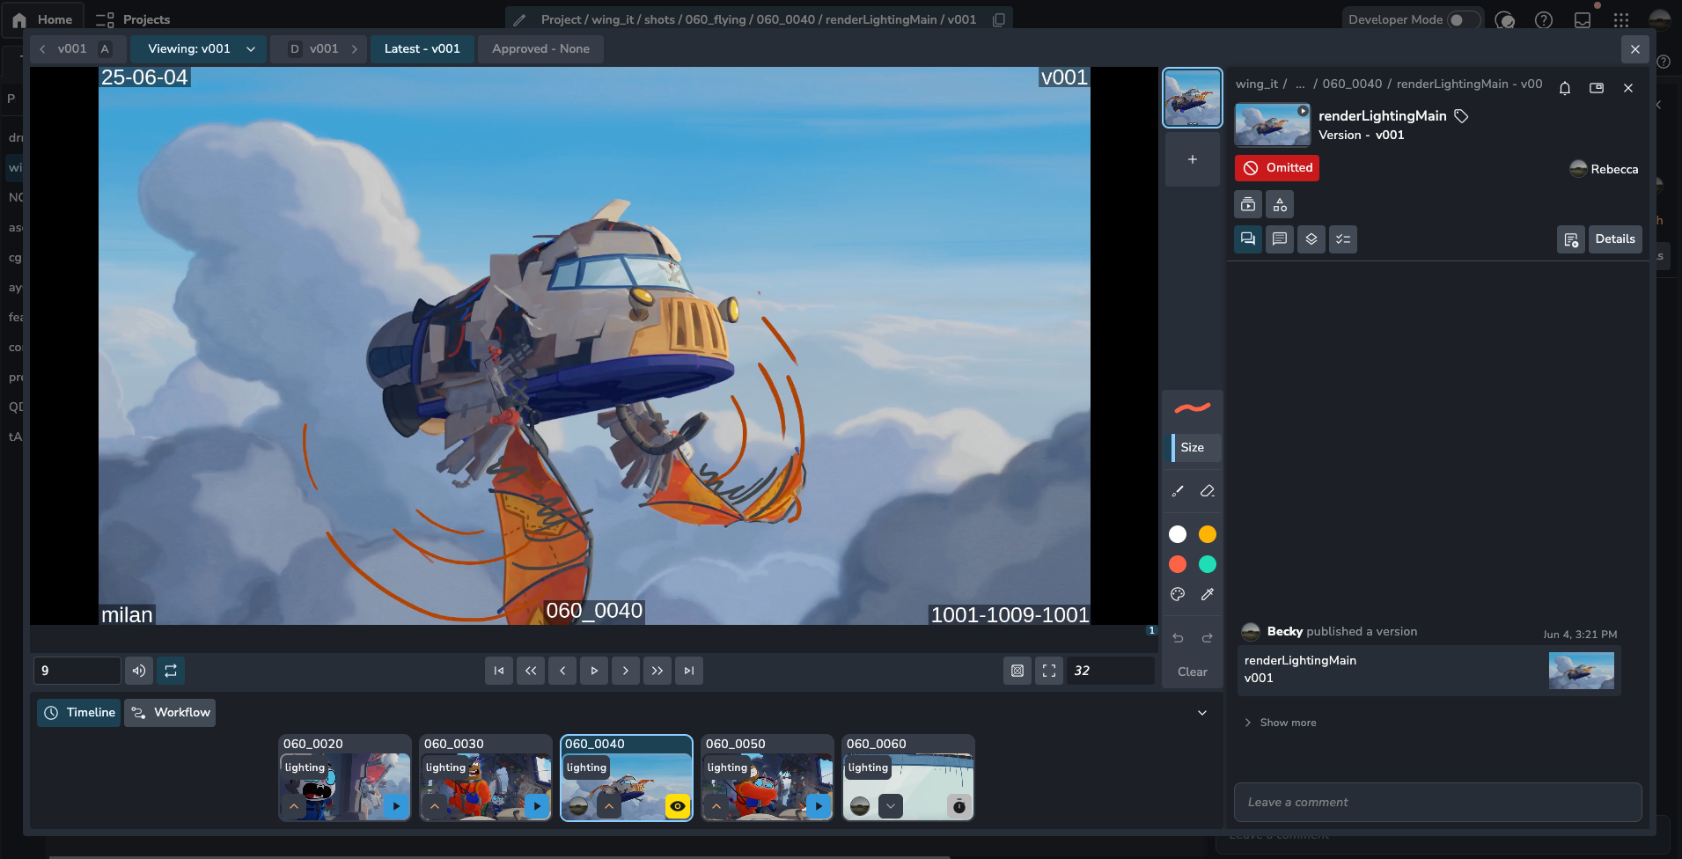Image resolution: width=1682 pixels, height=859 pixels.
Task: Open the Viewing: v001 dropdown
Action: [x=201, y=49]
